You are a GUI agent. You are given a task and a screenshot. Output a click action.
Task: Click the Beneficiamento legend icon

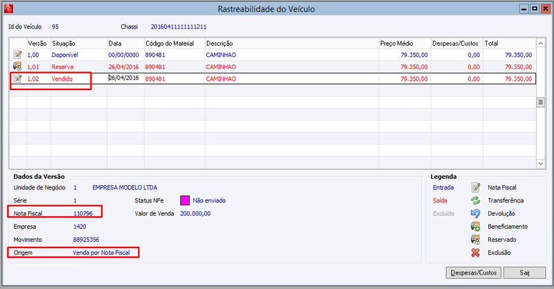click(x=476, y=227)
